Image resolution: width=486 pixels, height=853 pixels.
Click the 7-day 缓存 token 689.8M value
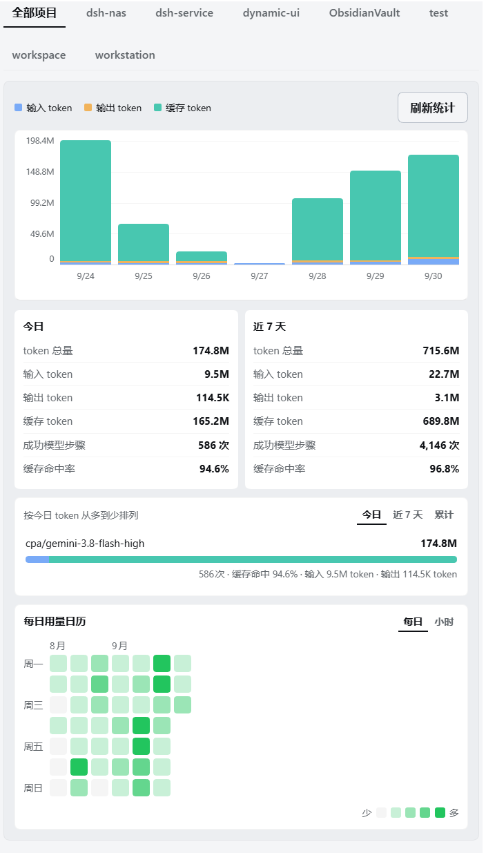(x=440, y=421)
